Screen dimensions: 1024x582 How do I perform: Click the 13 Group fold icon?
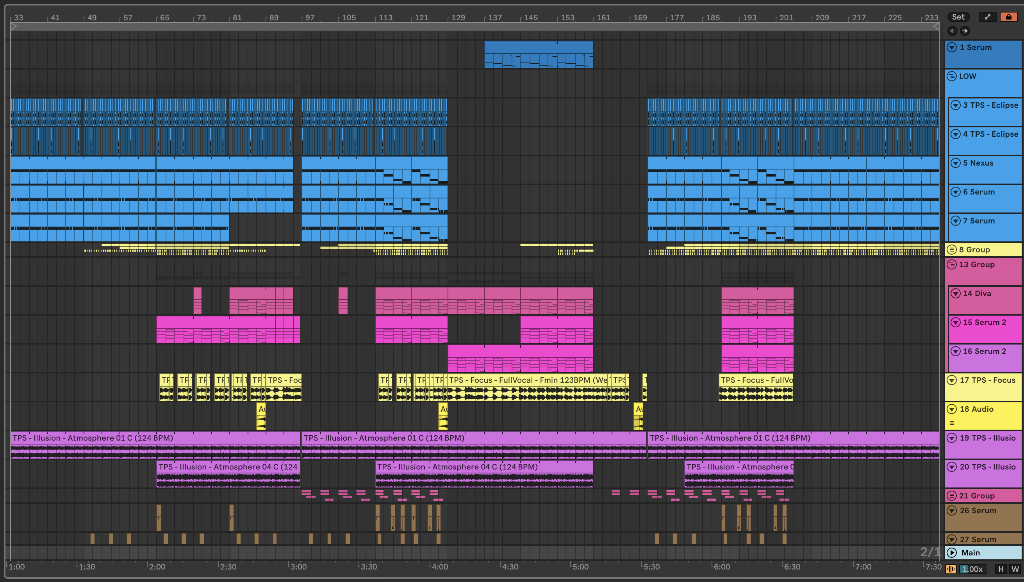pos(952,264)
